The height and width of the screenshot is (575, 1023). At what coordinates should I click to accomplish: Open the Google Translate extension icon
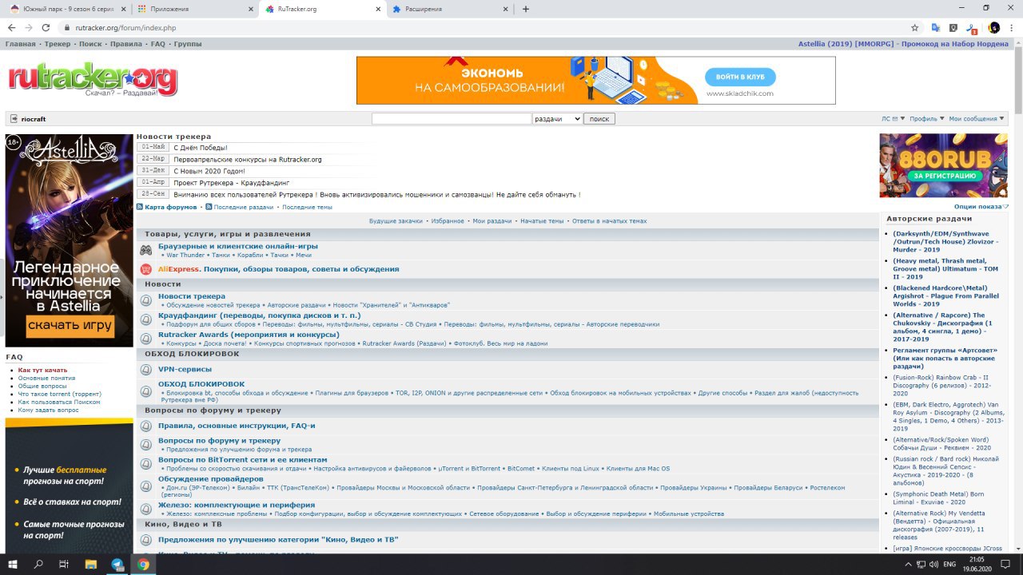pos(936,27)
